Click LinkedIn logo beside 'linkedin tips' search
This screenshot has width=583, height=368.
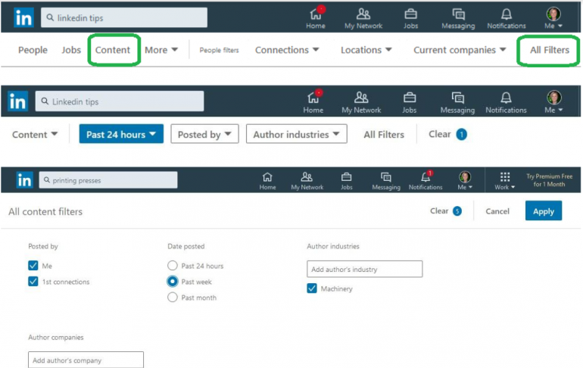23,18
